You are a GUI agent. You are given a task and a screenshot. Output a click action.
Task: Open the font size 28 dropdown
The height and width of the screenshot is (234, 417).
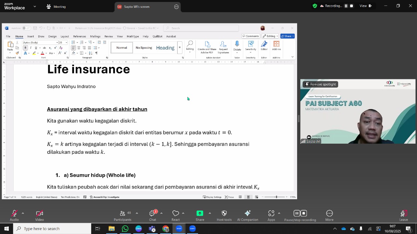click(x=66, y=43)
